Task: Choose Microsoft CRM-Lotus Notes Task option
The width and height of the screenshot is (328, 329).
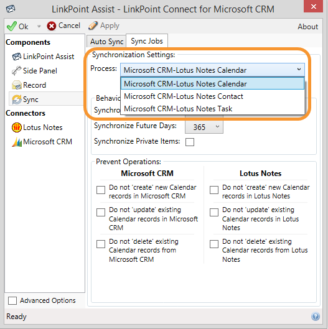Action: point(212,109)
